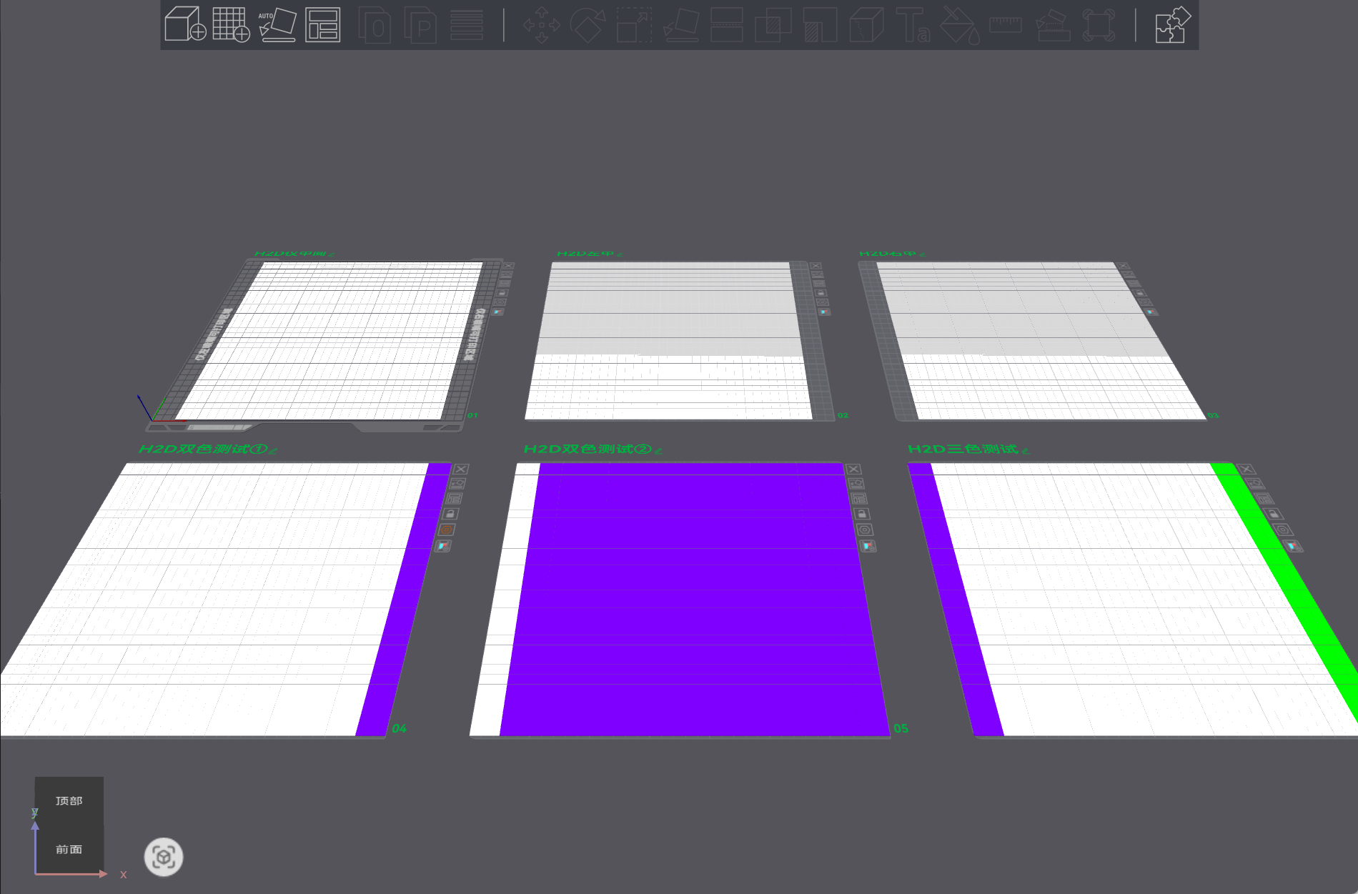Select the Seam painting tool
1358x894 pixels.
pos(866,24)
